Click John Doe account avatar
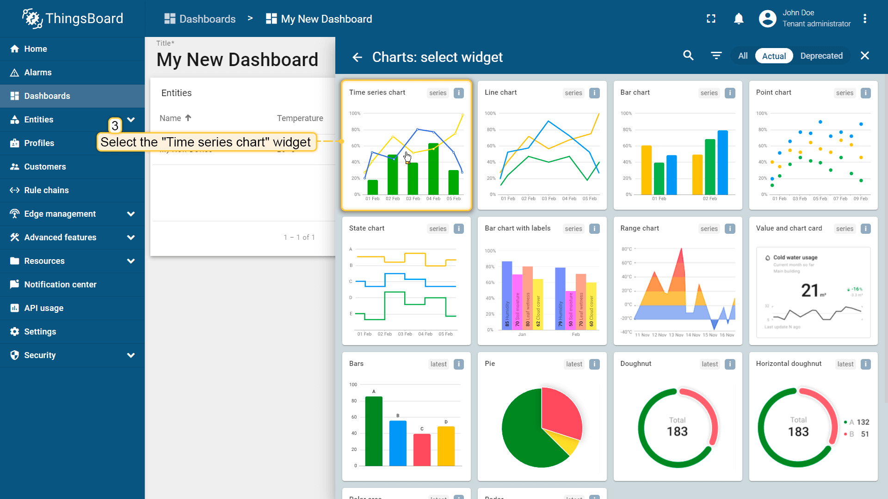Image resolution: width=888 pixels, height=499 pixels. tap(767, 18)
